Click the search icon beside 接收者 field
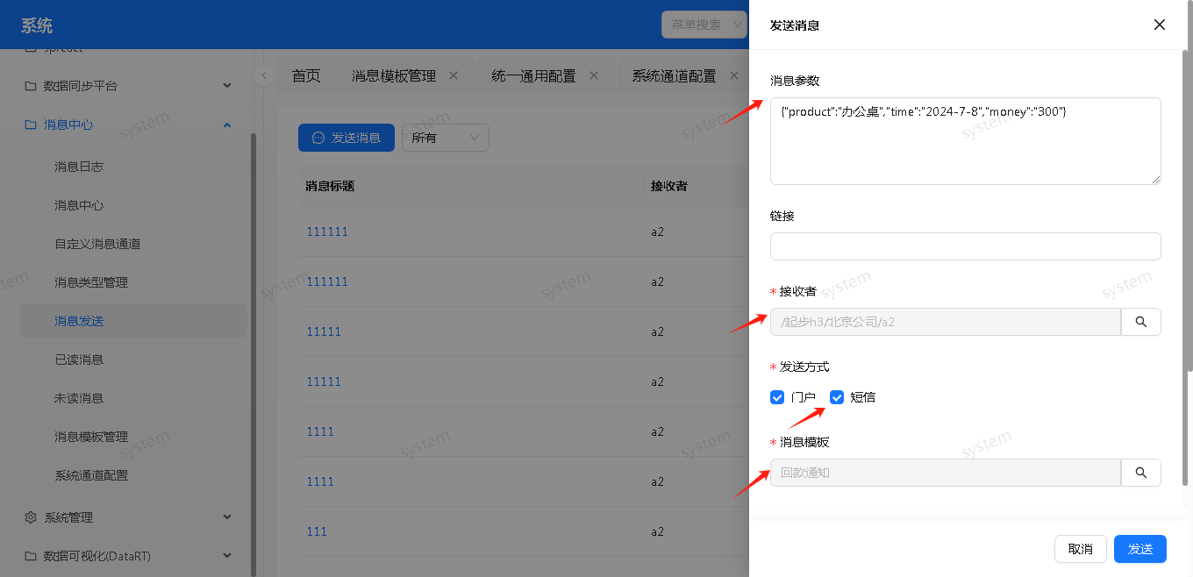 click(x=1140, y=322)
